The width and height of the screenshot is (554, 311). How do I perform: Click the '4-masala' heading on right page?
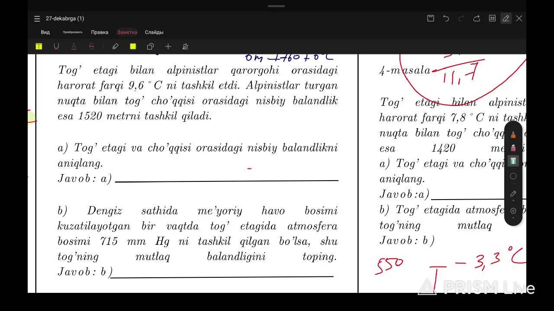click(x=405, y=71)
